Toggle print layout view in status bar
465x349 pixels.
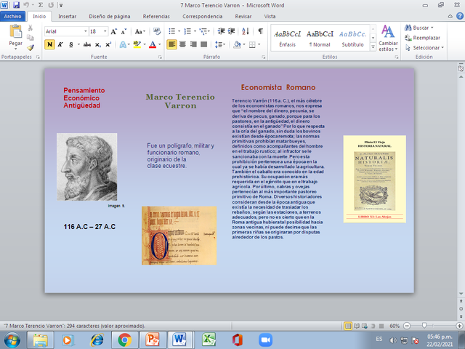348,326
